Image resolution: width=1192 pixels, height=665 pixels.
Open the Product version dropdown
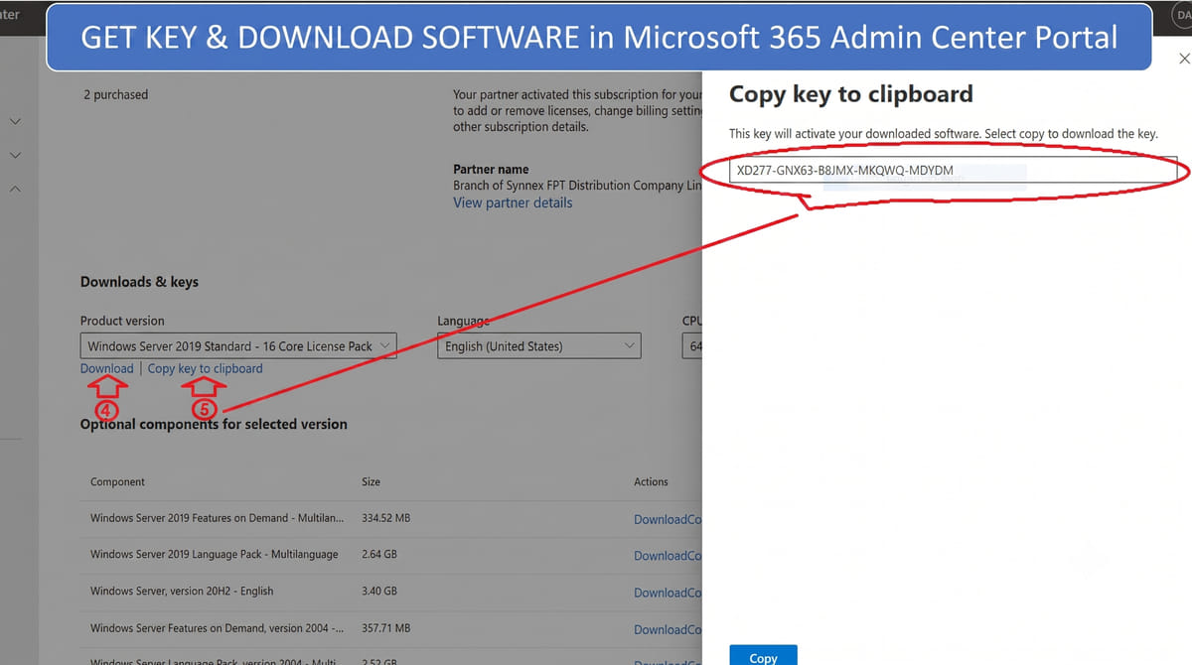click(x=238, y=346)
